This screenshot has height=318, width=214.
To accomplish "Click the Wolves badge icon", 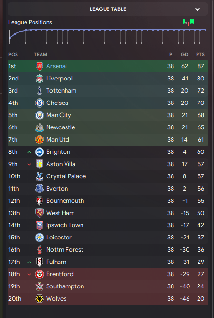I will coord(40,299).
